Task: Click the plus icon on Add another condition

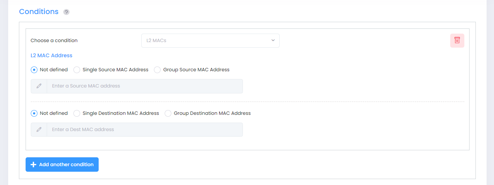Action: coord(33,165)
